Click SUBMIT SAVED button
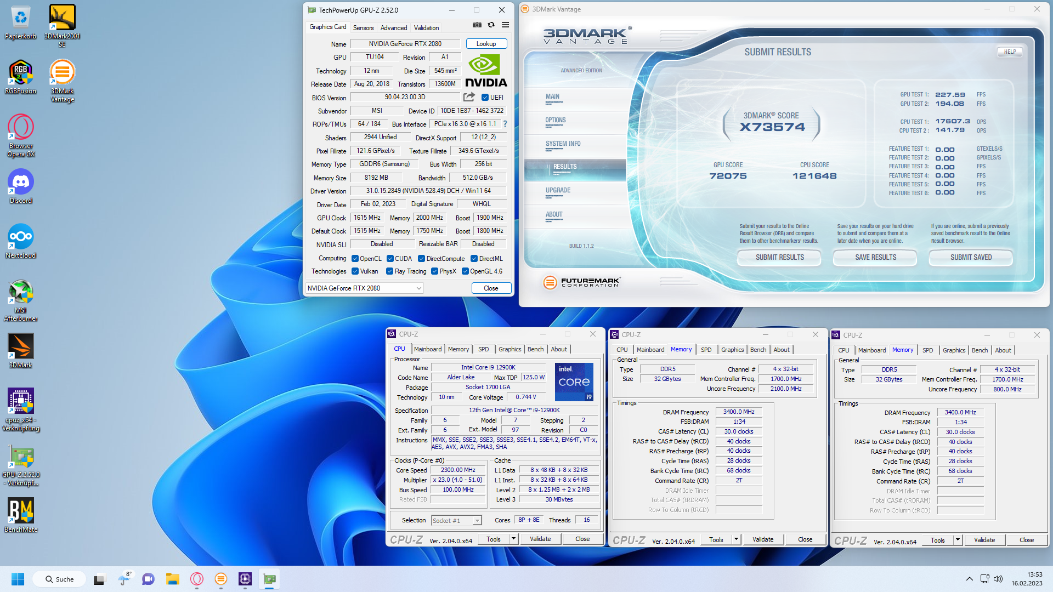This screenshot has height=592, width=1053. [971, 258]
